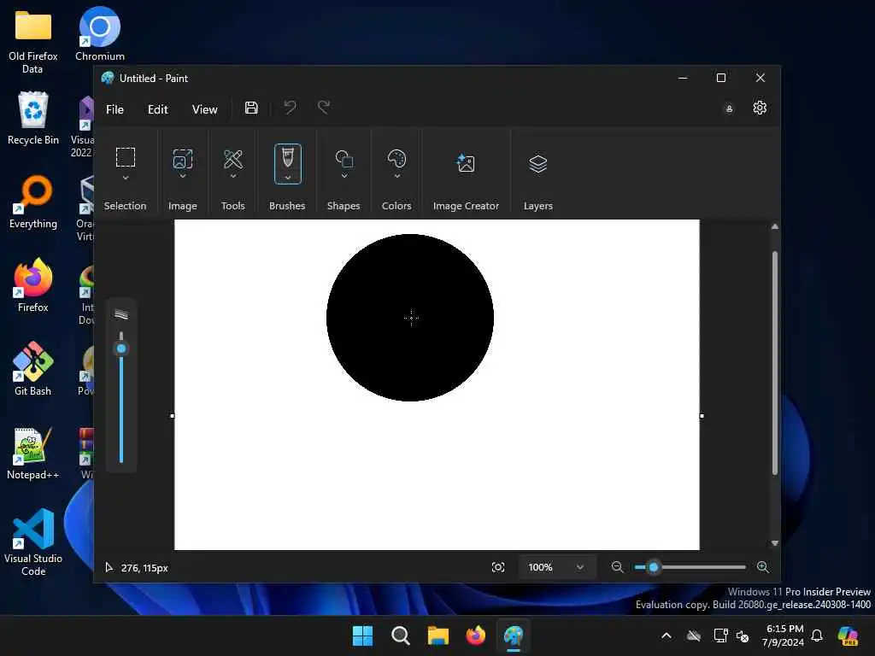Expand the Shapes dropdown chevron
The image size is (875, 656).
point(344,176)
